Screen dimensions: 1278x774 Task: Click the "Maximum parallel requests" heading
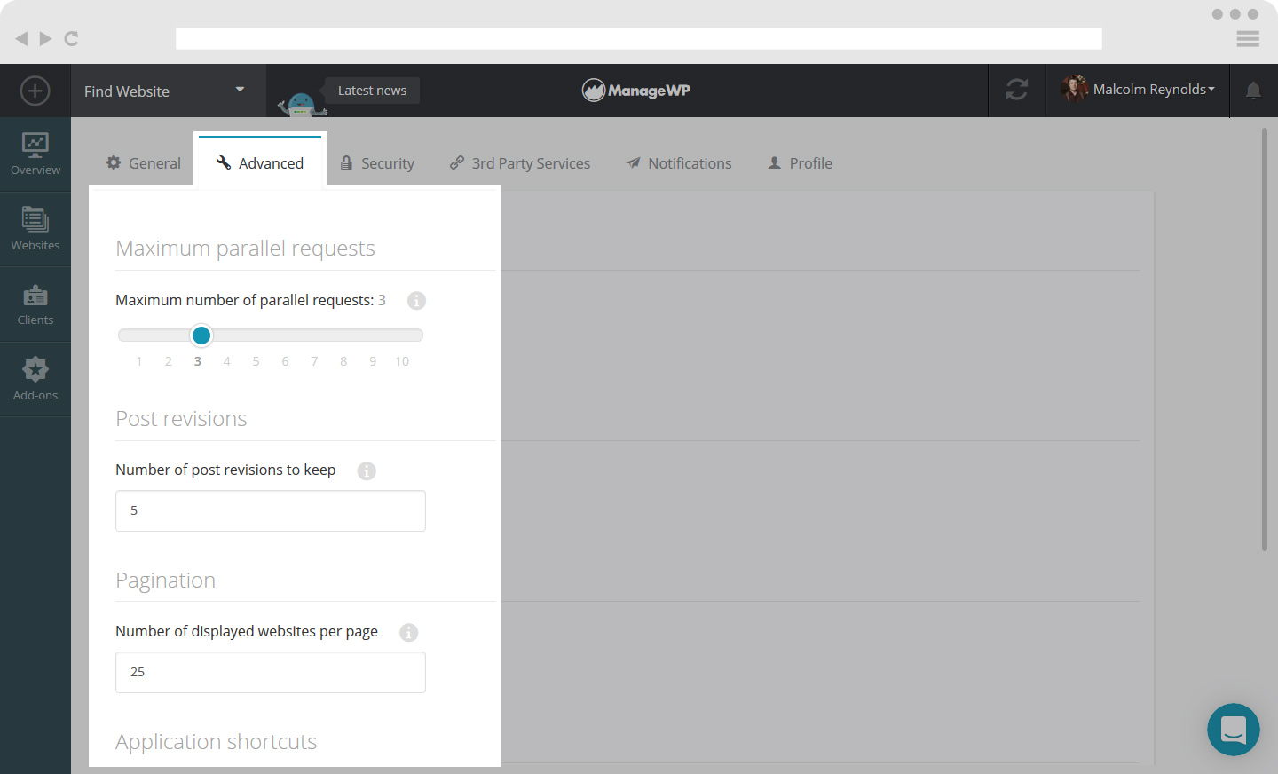tap(245, 249)
